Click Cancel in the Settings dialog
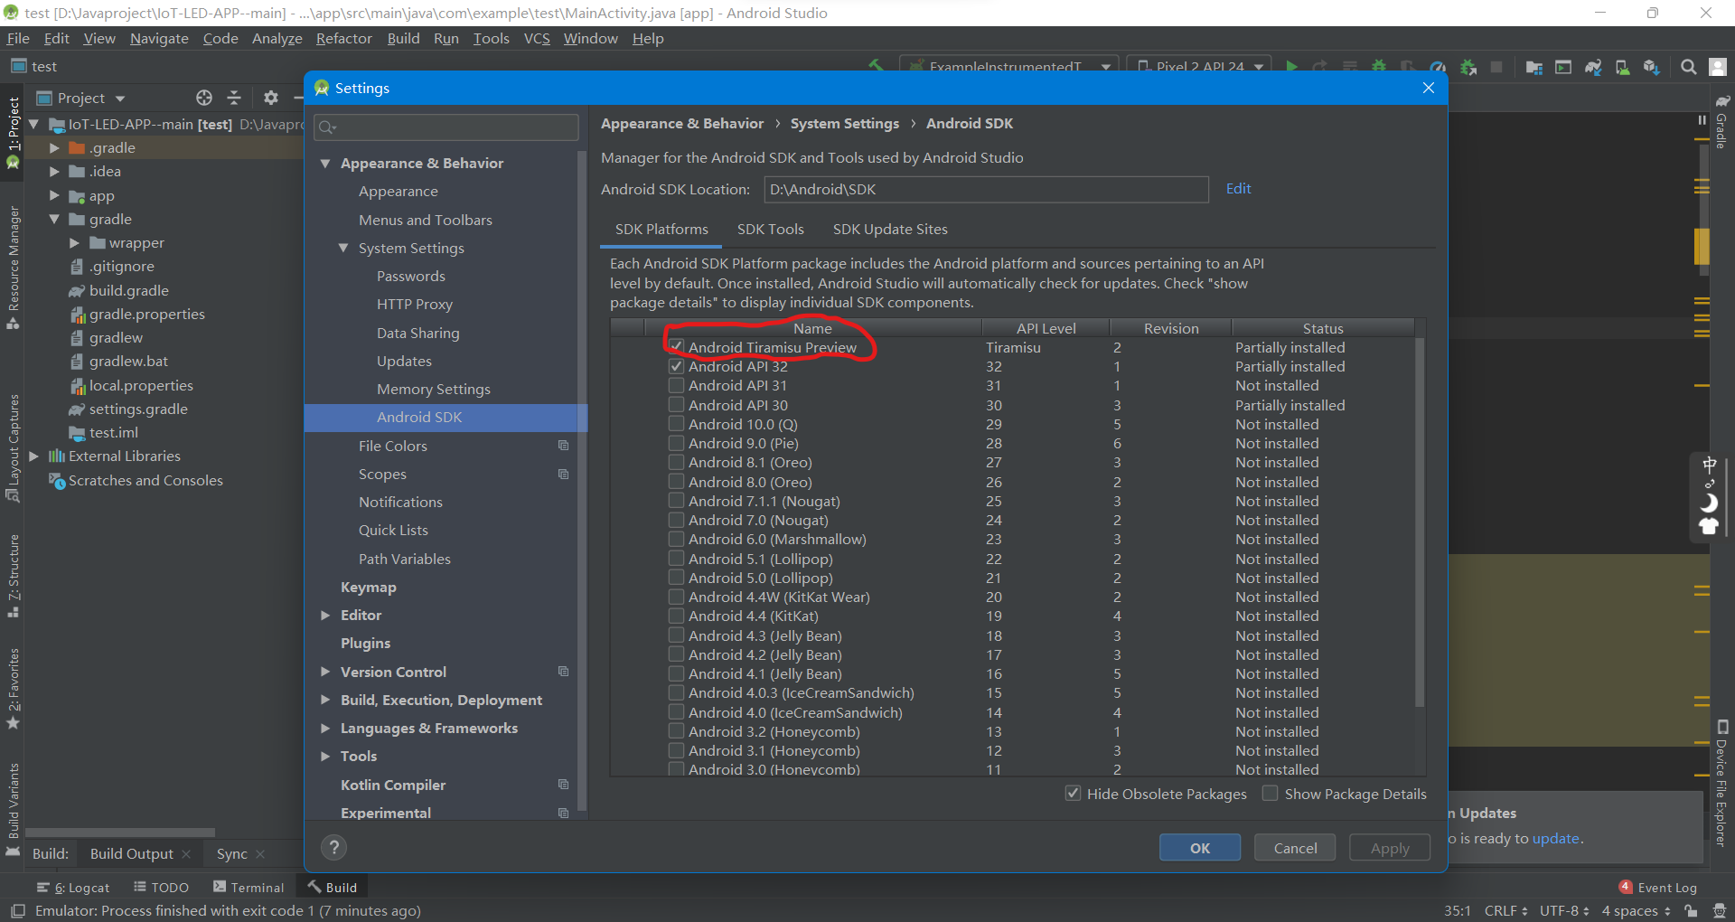Viewport: 1735px width, 922px height. pos(1295,848)
